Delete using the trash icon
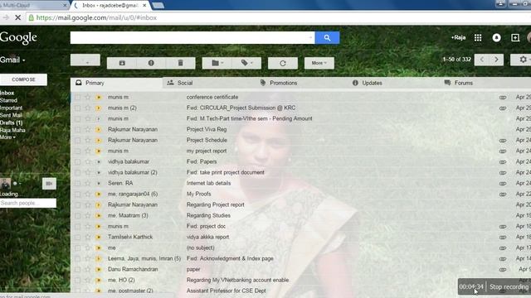The width and height of the screenshot is (531, 298). pyautogui.click(x=181, y=63)
